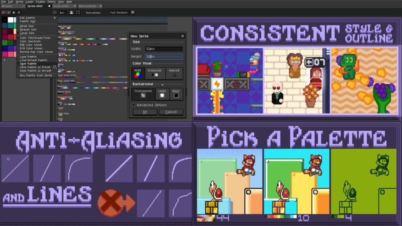The image size is (402, 226).
Task: Click the ink stamp icon in the context bar
Action: pos(71,12)
